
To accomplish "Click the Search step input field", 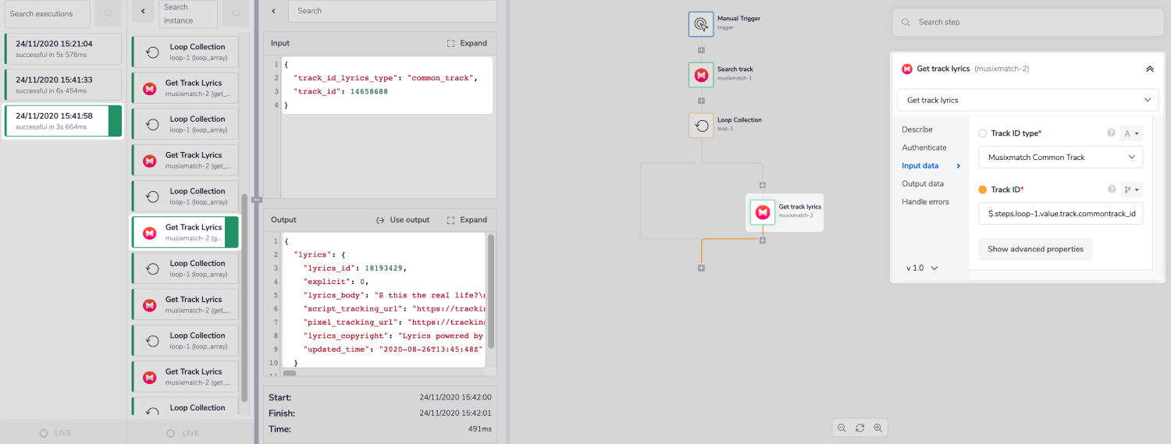I will 1028,22.
